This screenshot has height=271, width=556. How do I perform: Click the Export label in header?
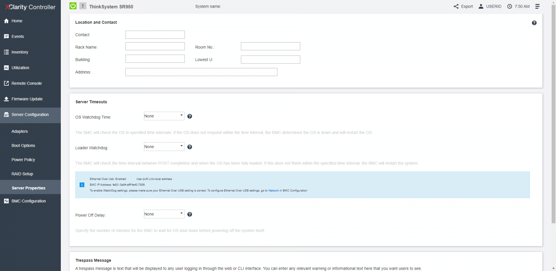tap(467, 7)
